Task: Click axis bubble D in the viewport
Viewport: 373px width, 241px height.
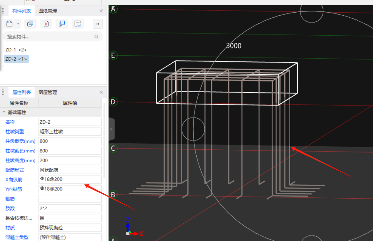Action: [113, 102]
